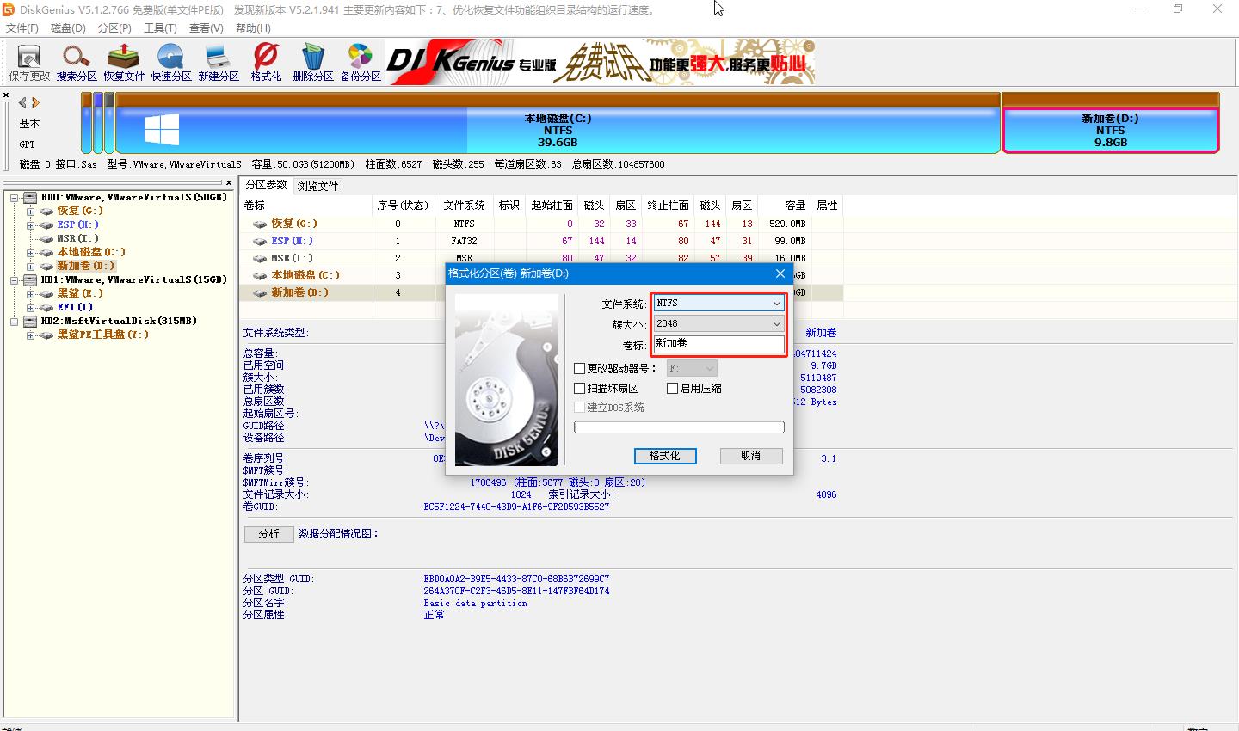Click the 分析 analyze button
Viewport: 1239px width, 731px height.
[x=269, y=534]
